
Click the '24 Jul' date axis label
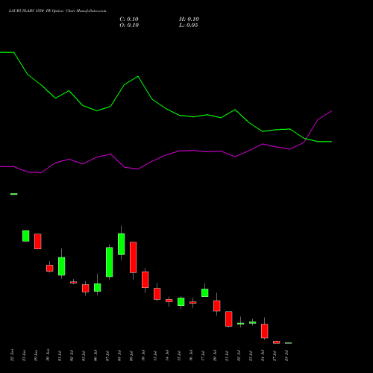point(263,356)
